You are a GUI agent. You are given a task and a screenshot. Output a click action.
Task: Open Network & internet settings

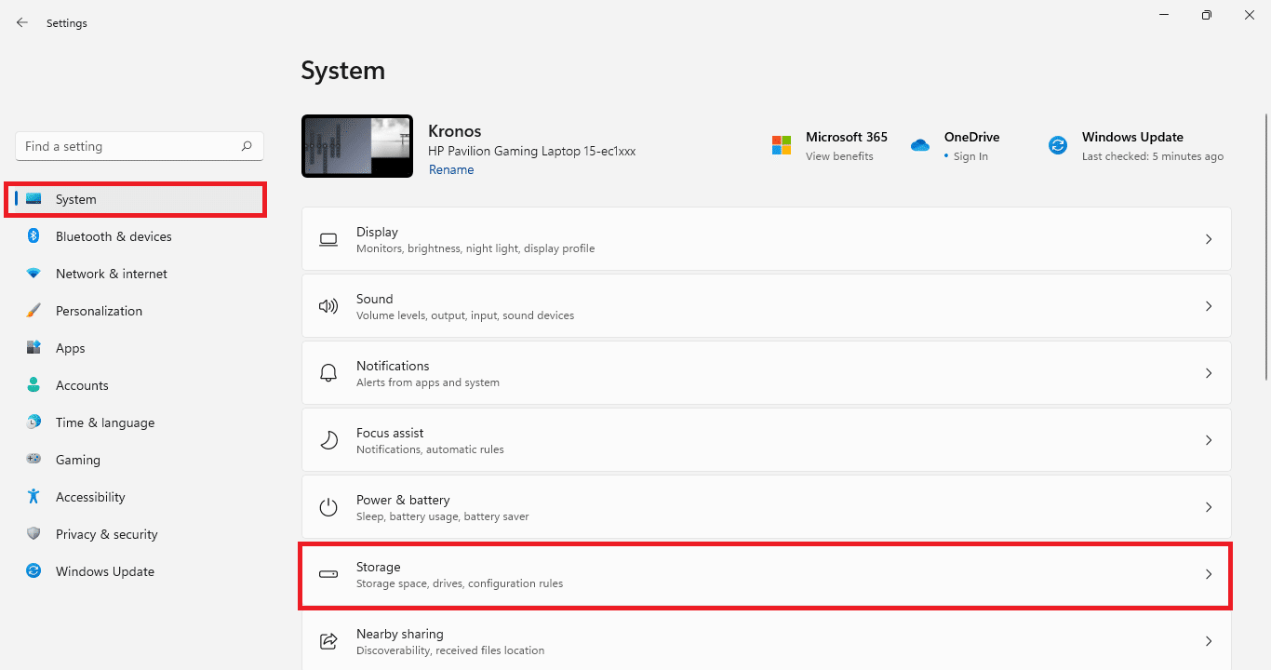(113, 273)
